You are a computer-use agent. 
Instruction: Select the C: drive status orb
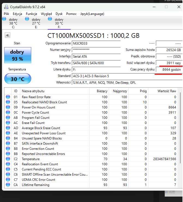tap(4, 19)
